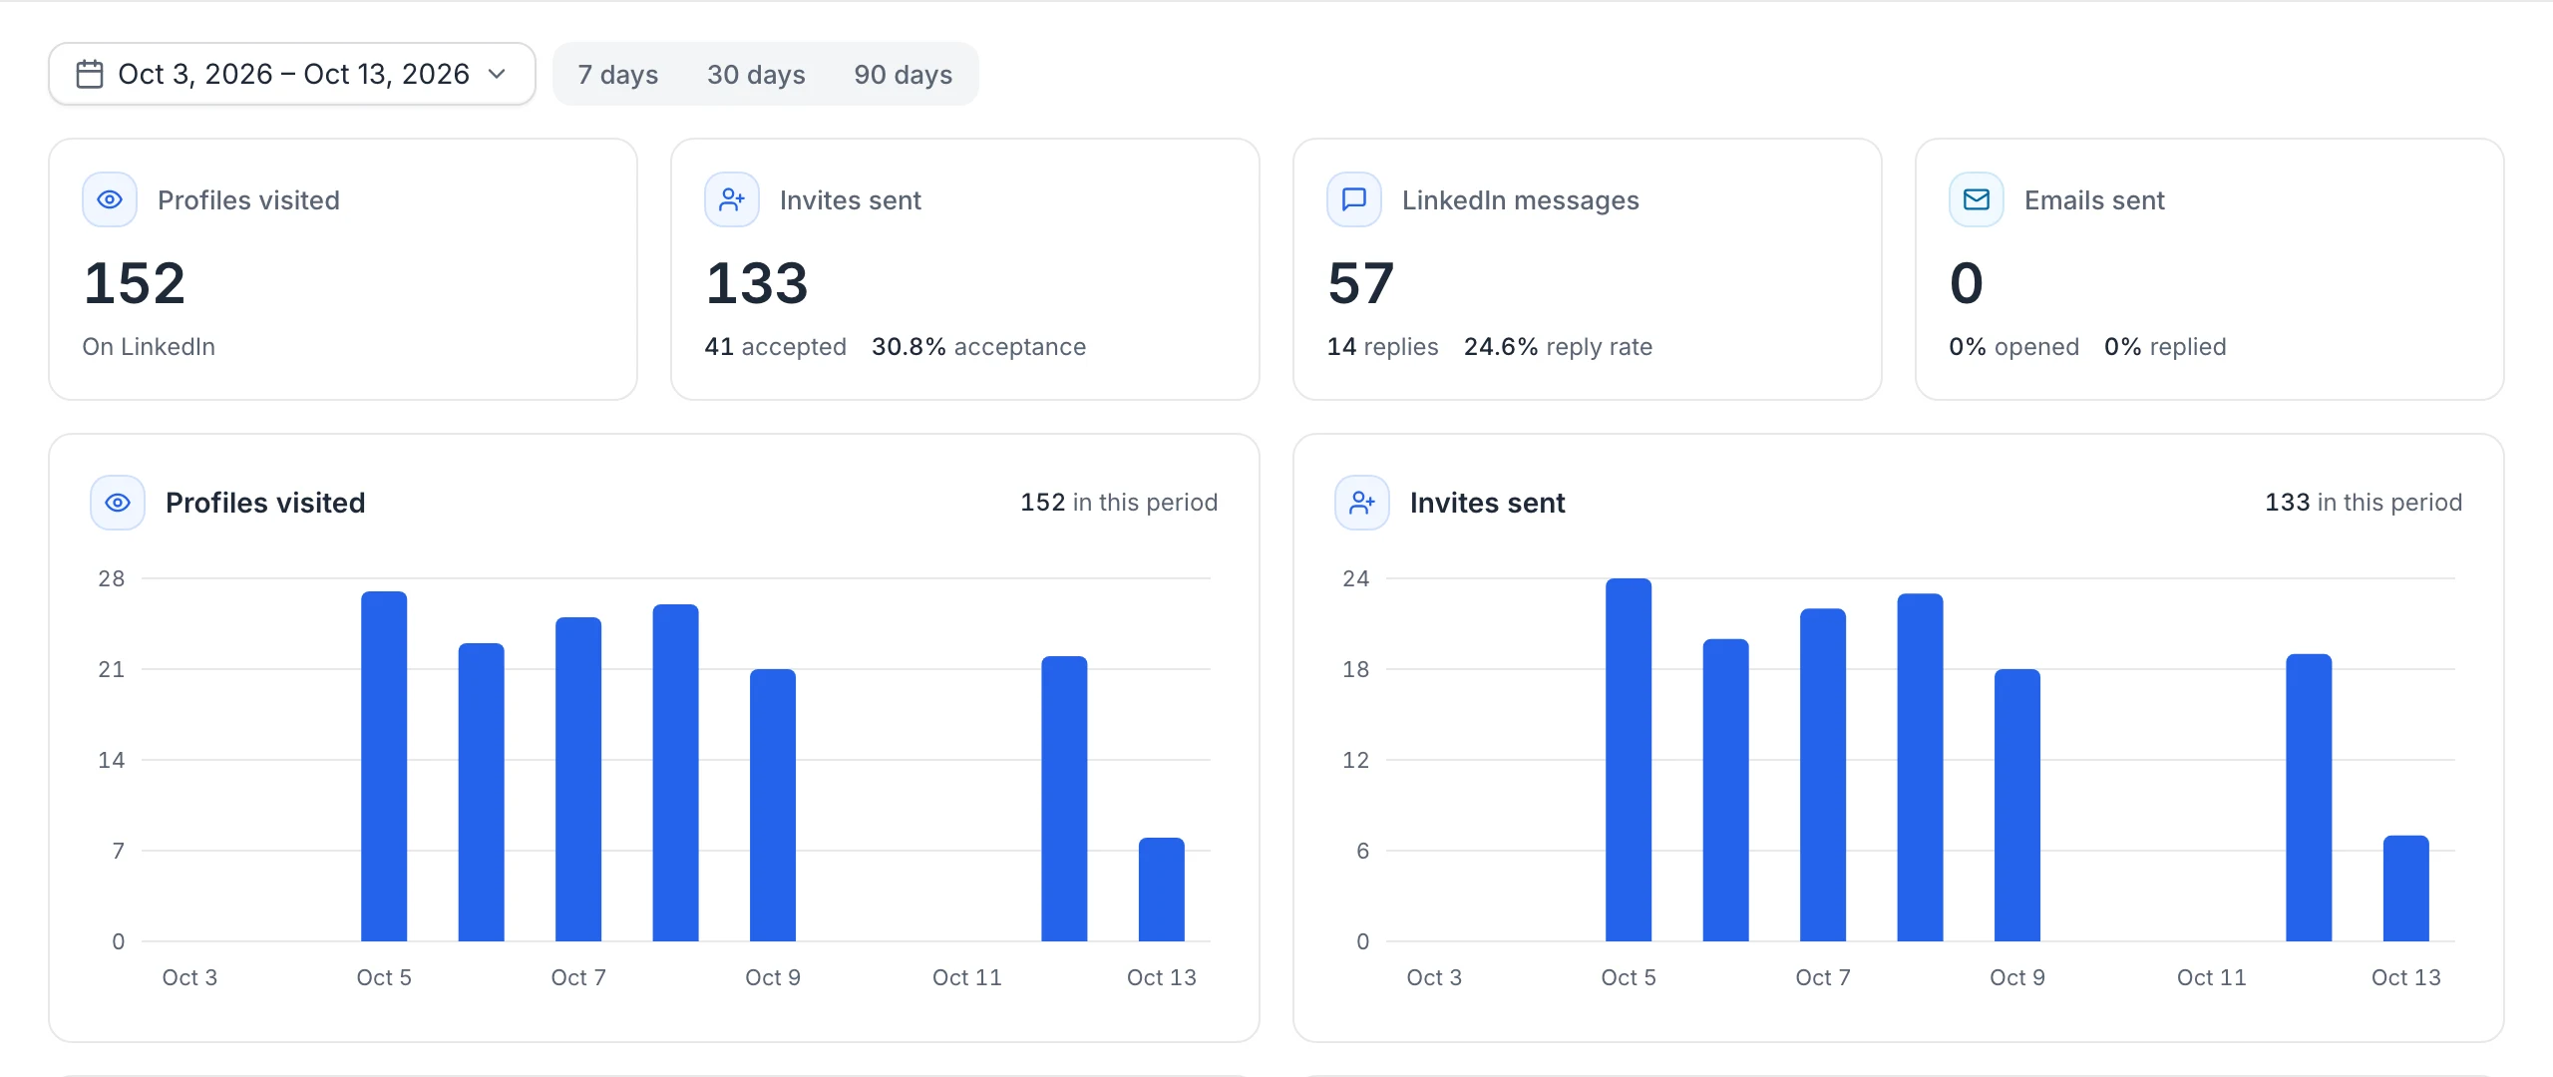Select the 30 days range
Viewport: 2553px width, 1077px height.
point(756,74)
